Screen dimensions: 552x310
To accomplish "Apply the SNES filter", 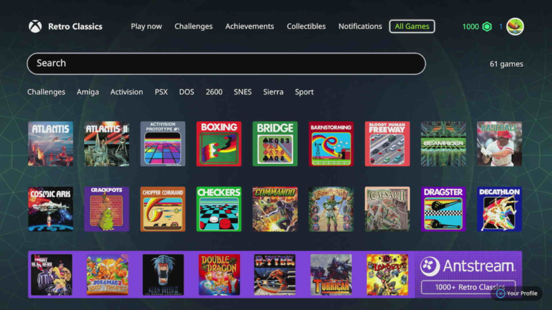I will point(243,92).
